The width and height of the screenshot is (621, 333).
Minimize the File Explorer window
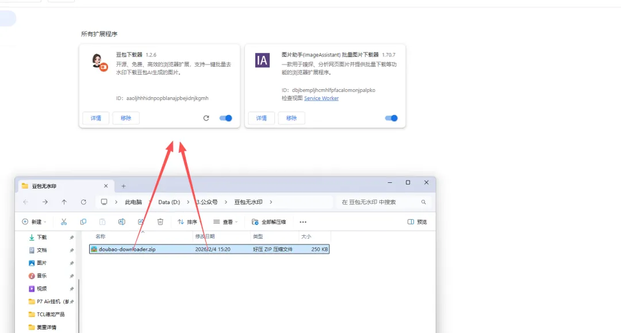[390, 182]
